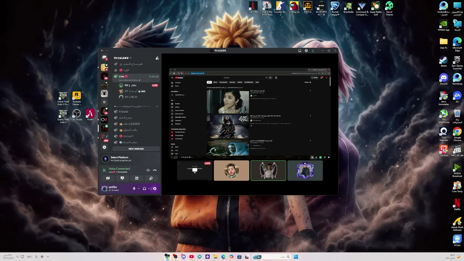
Task: Jump to NEW UNREADS
Action: [x=136, y=149]
